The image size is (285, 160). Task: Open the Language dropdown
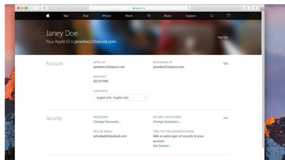120,98
